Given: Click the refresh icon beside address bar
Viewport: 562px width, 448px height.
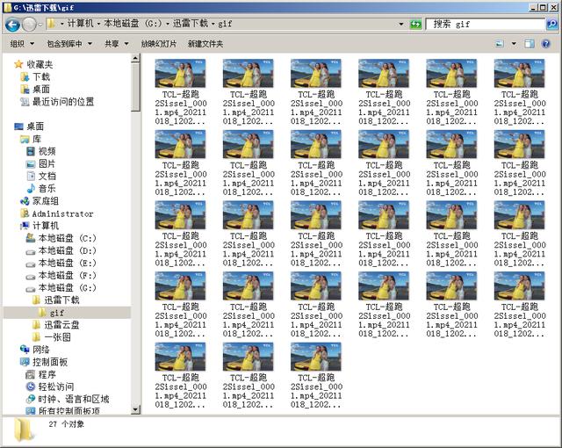Looking at the screenshot, I should tap(416, 25).
